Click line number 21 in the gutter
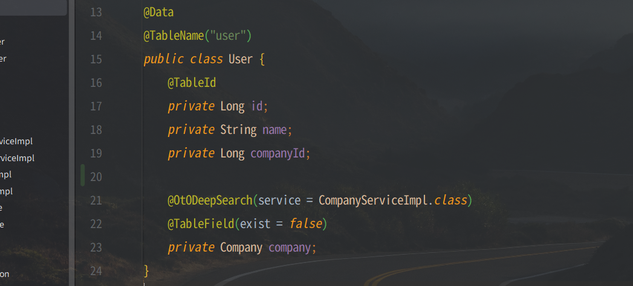Screen dimensions: 633x286 pos(96,200)
